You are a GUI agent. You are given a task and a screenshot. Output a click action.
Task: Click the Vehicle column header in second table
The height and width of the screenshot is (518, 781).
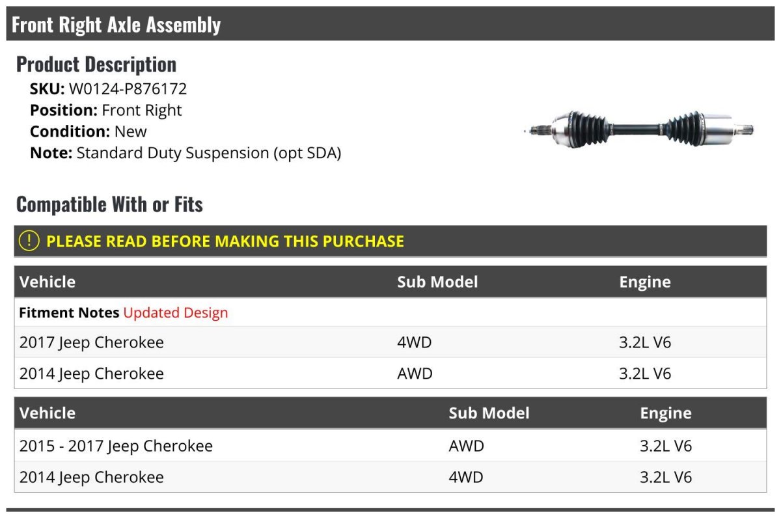[48, 413]
